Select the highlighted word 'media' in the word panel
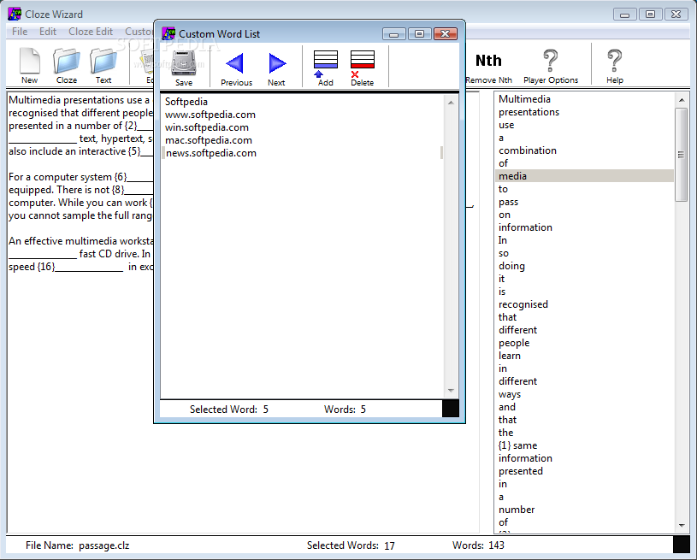 click(x=584, y=176)
